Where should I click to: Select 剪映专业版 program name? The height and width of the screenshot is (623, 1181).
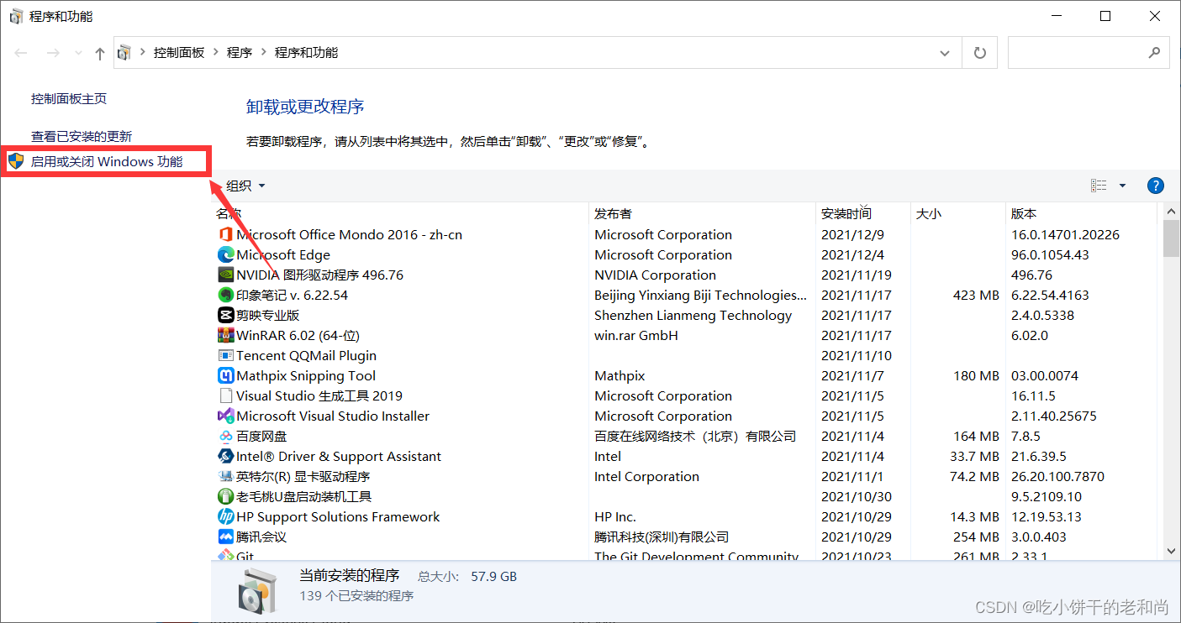[268, 315]
